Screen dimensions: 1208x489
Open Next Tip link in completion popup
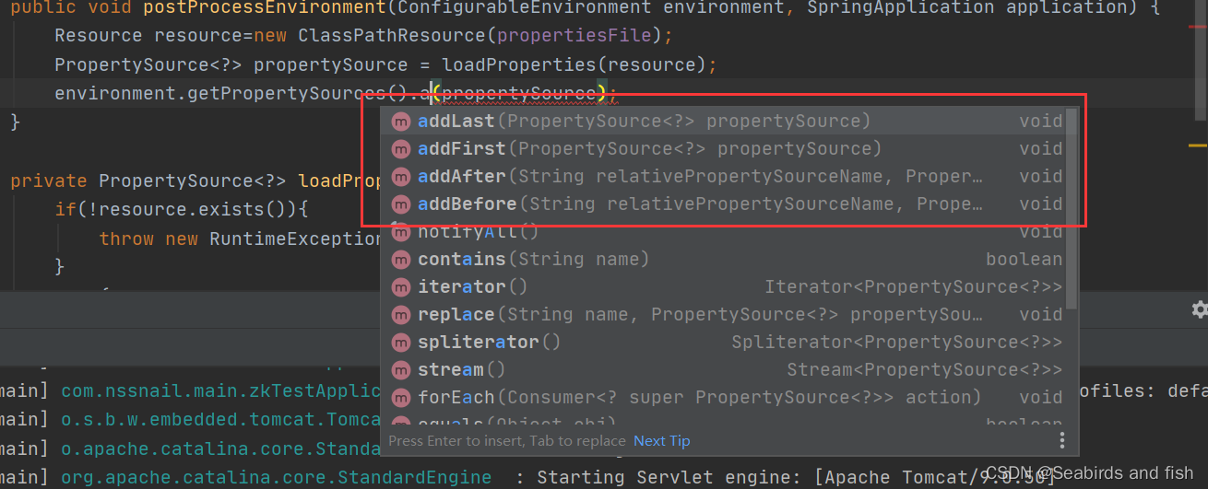click(x=661, y=440)
